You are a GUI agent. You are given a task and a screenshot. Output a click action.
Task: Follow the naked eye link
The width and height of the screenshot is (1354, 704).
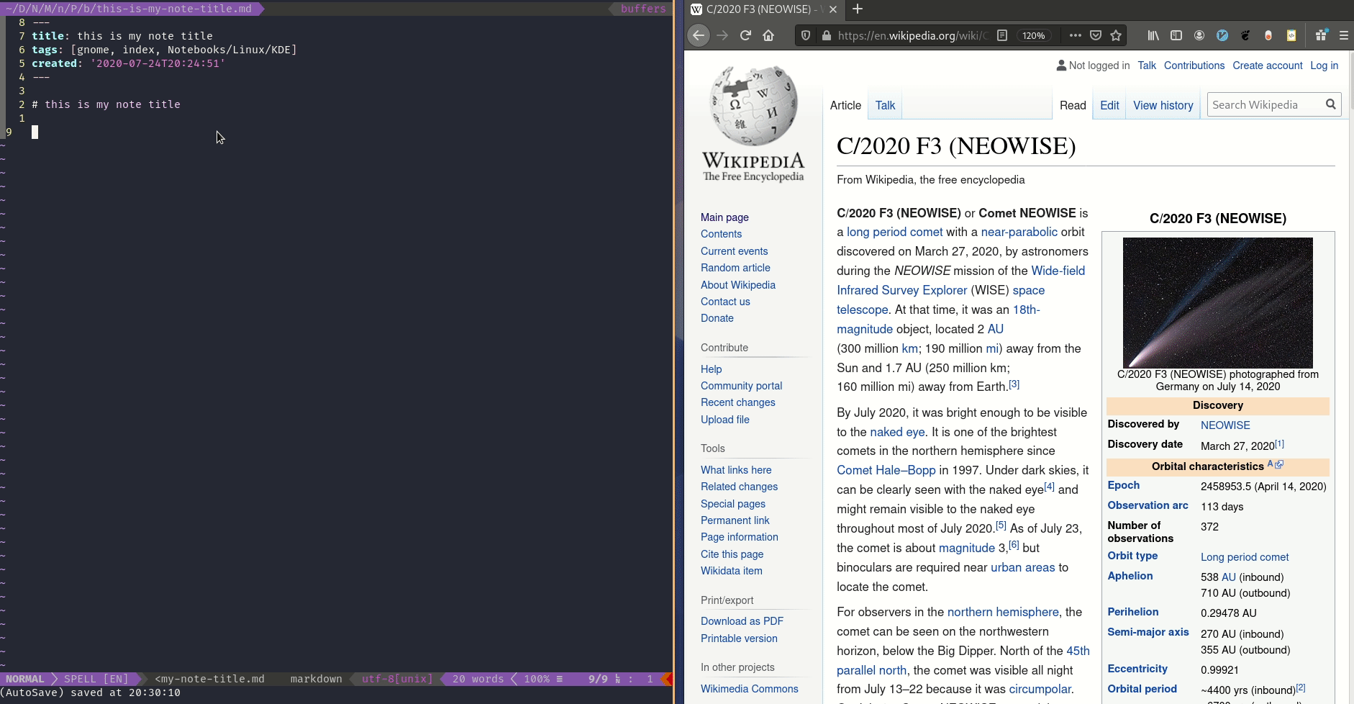(x=897, y=432)
